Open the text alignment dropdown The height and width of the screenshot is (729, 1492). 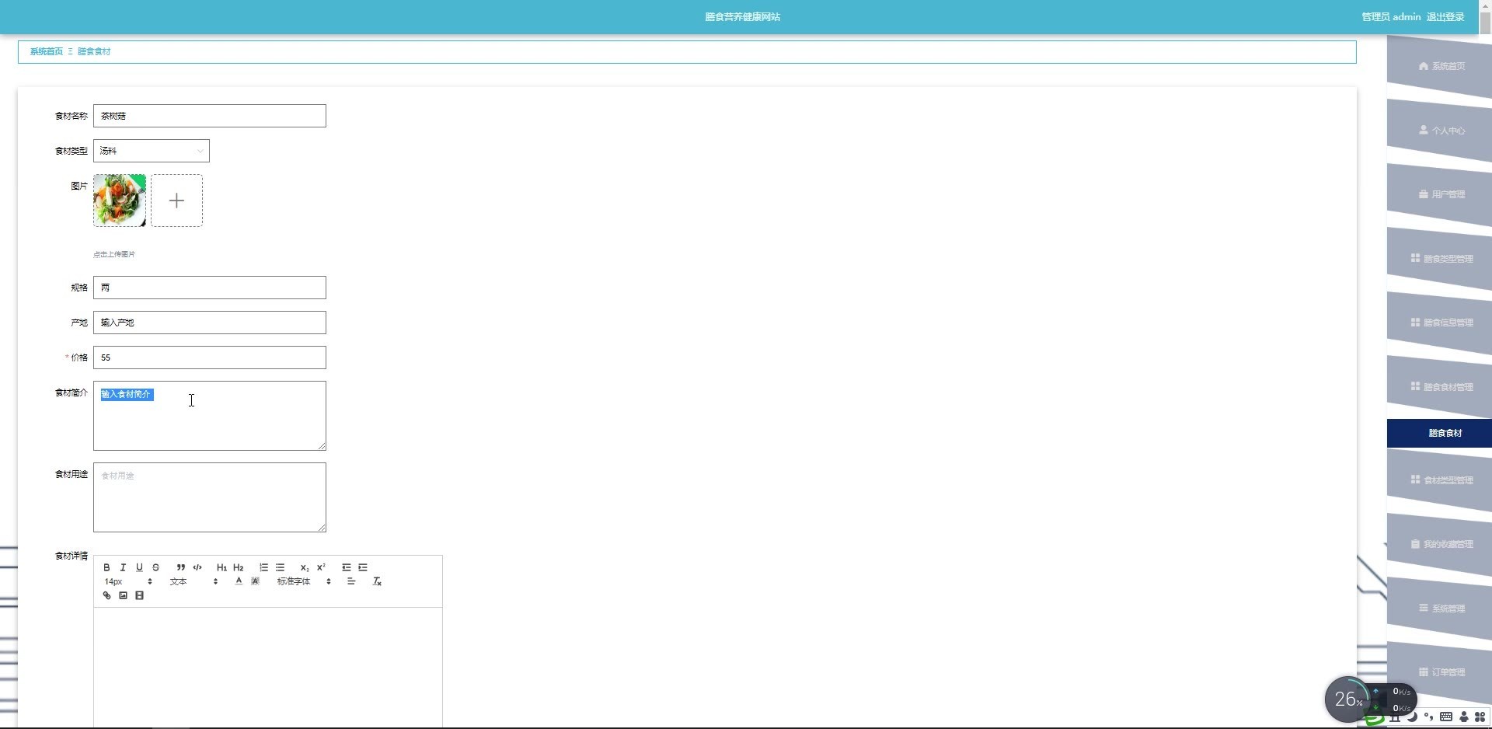351,581
